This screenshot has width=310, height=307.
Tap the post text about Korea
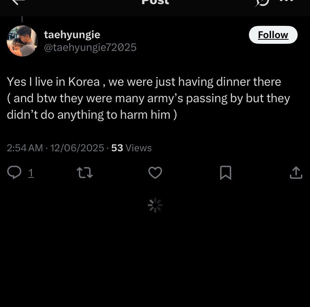(x=148, y=98)
